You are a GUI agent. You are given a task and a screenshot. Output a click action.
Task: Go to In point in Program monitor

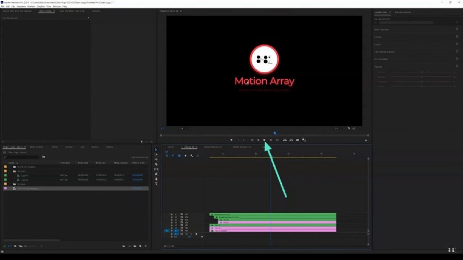click(252, 140)
